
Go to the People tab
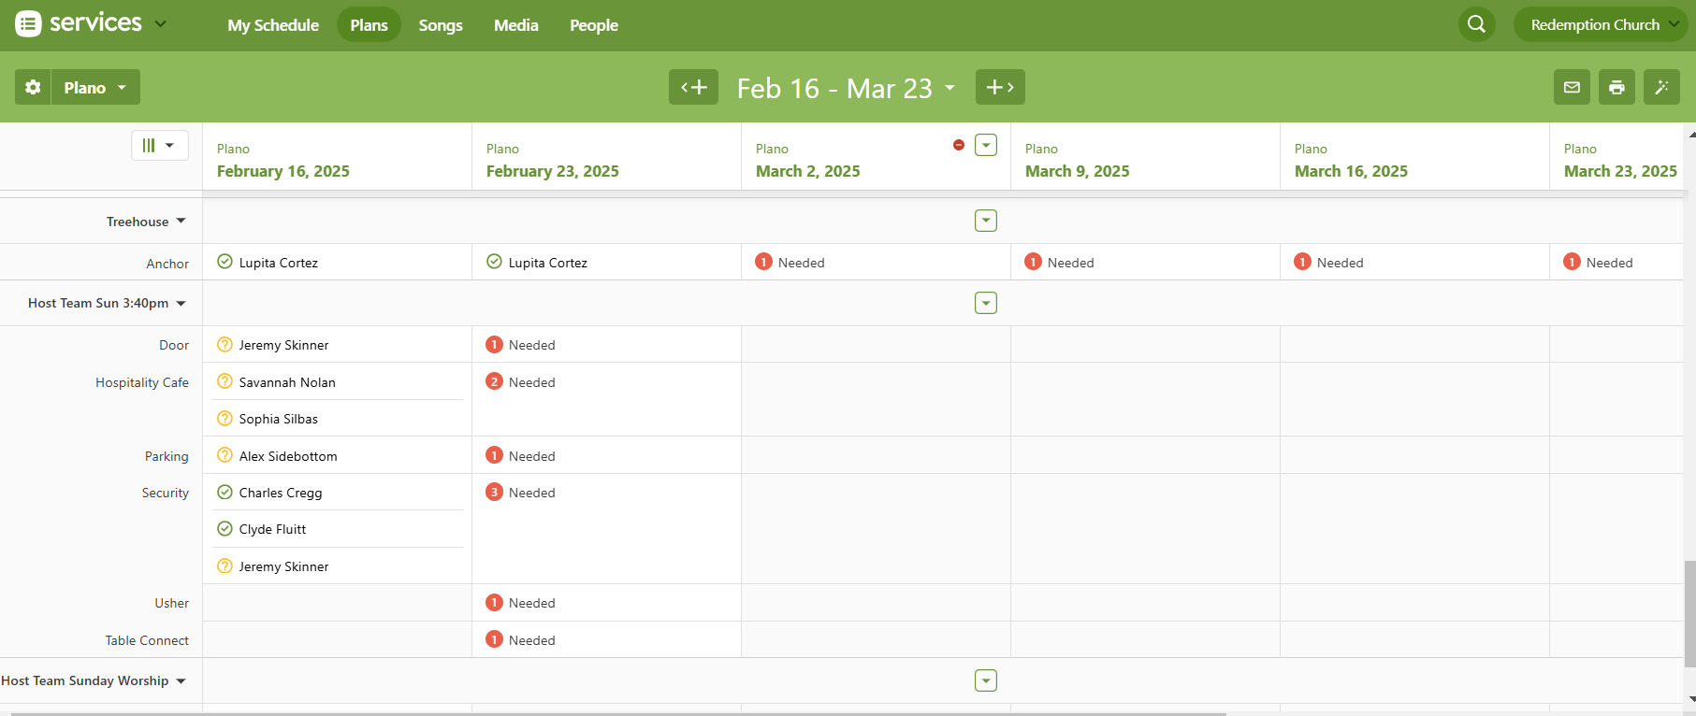click(x=593, y=25)
